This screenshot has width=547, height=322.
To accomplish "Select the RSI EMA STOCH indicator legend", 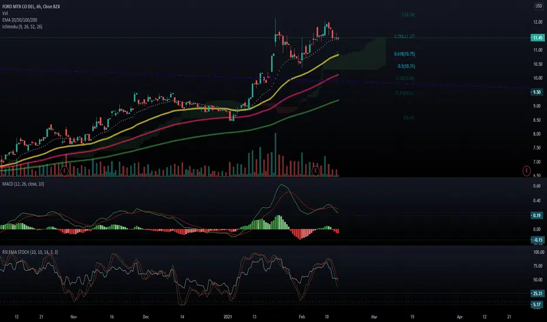I will tap(30, 252).
